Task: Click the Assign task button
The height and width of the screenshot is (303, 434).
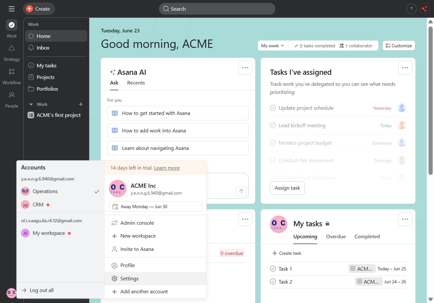Action: tap(287, 188)
